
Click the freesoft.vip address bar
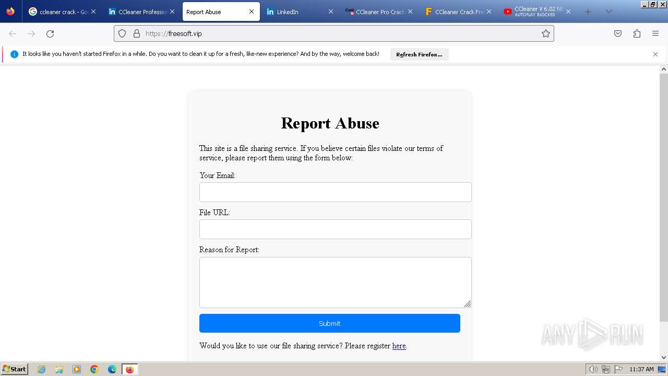(334, 33)
